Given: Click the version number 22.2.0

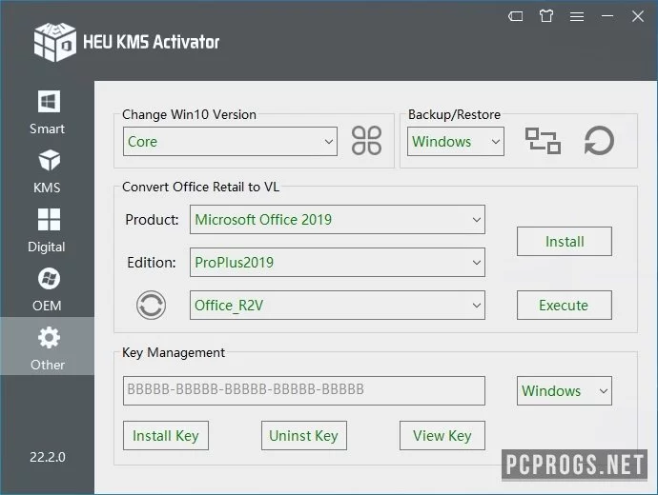Looking at the screenshot, I should click(48, 457).
